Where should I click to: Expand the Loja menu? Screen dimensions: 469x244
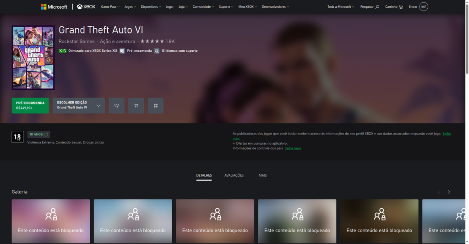point(183,6)
